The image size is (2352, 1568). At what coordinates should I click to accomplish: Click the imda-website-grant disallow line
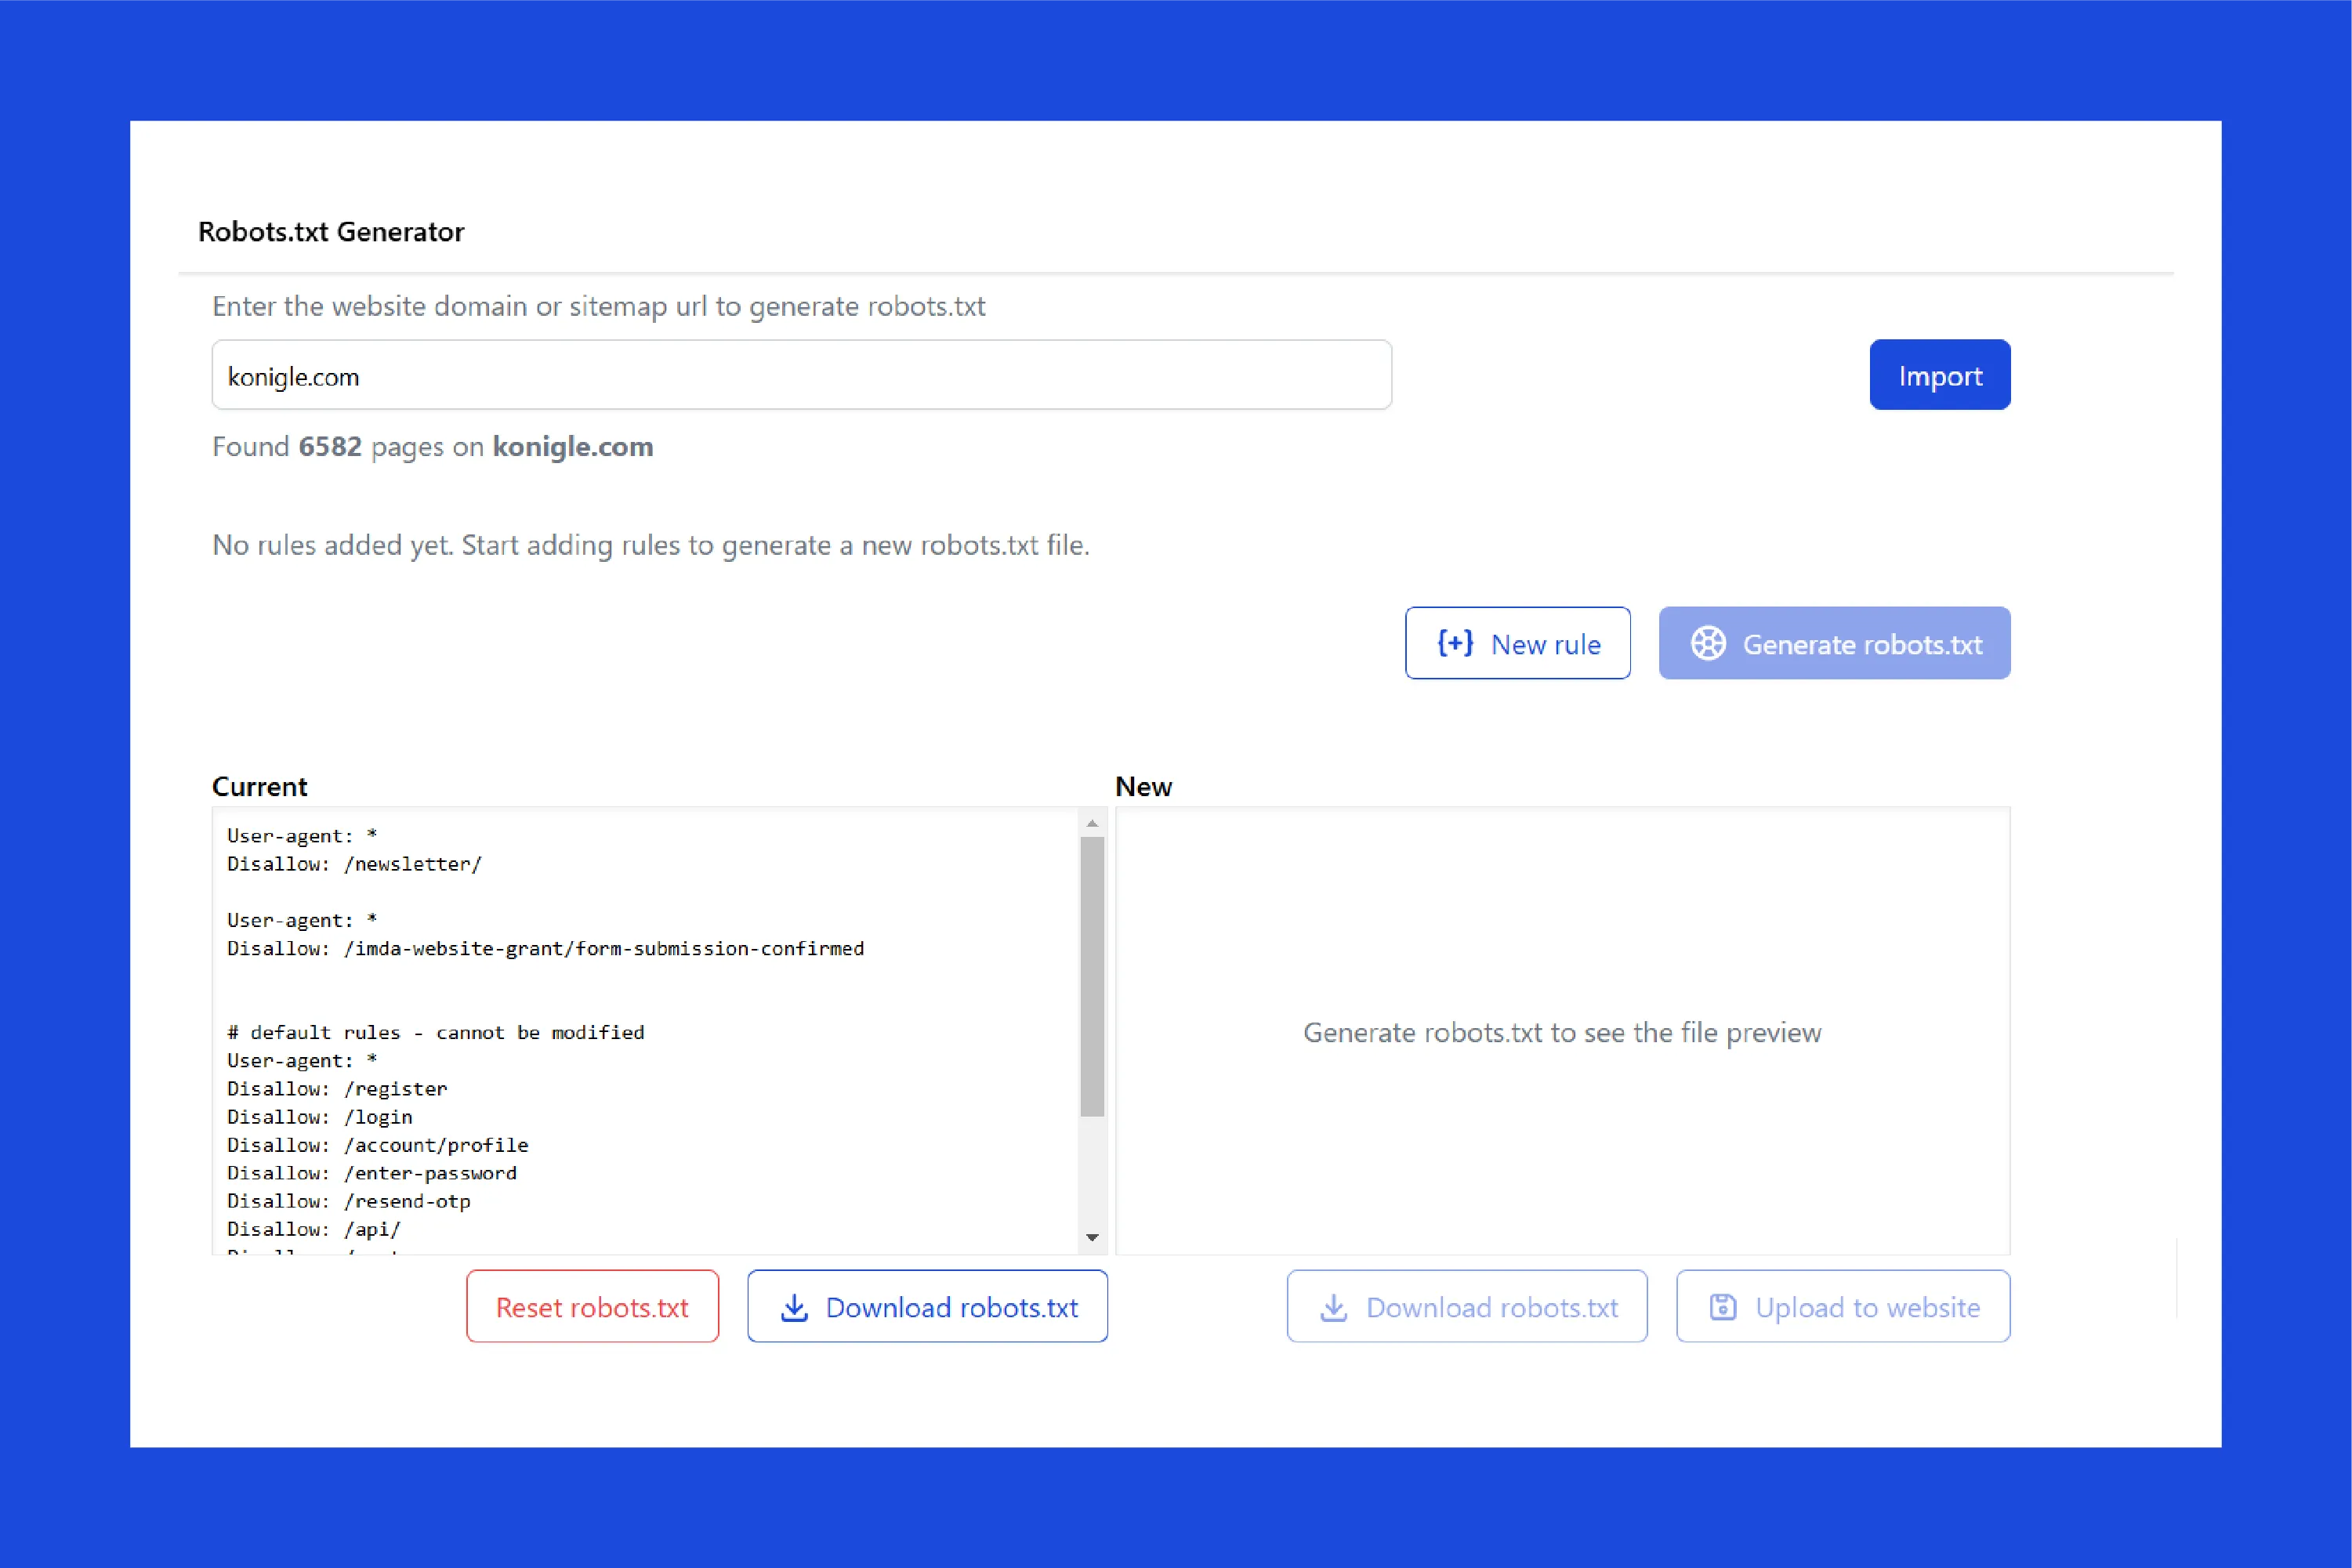click(545, 948)
